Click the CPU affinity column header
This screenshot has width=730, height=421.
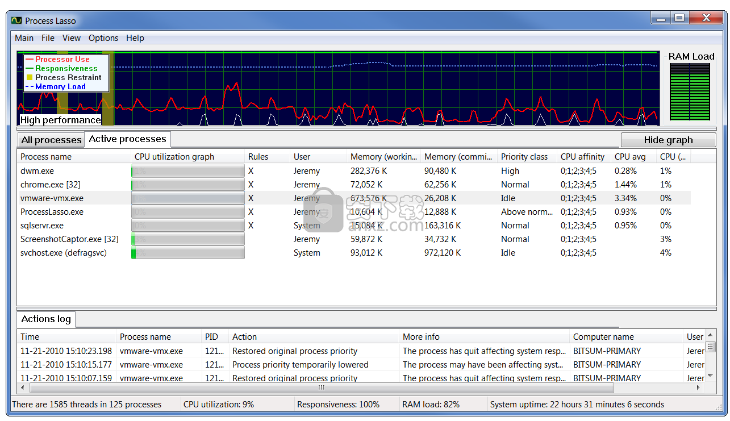[x=583, y=157]
